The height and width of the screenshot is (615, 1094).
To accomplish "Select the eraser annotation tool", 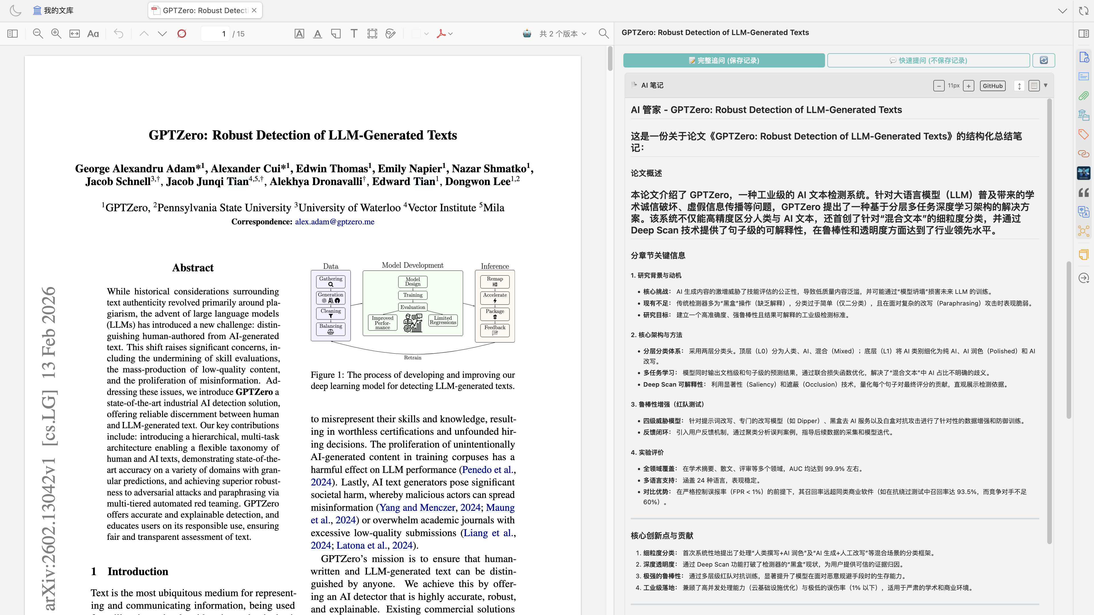I will point(390,34).
